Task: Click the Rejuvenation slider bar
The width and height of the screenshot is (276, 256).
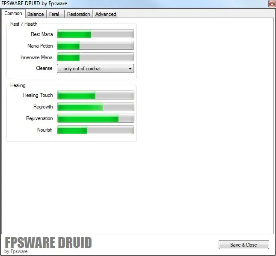Action: pyautogui.click(x=95, y=118)
